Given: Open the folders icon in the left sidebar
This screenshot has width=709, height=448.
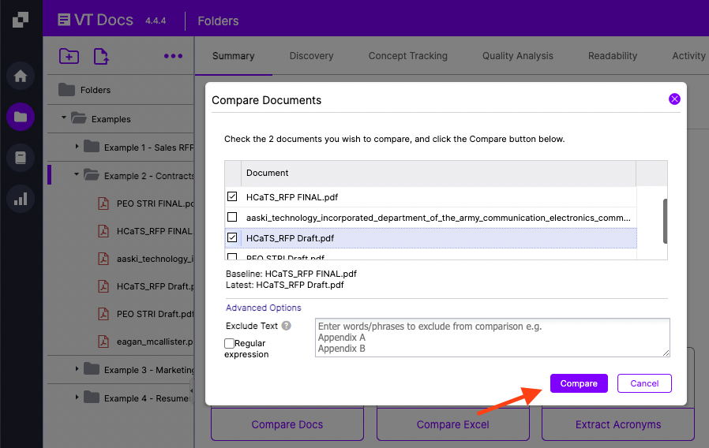Looking at the screenshot, I should click(x=21, y=118).
